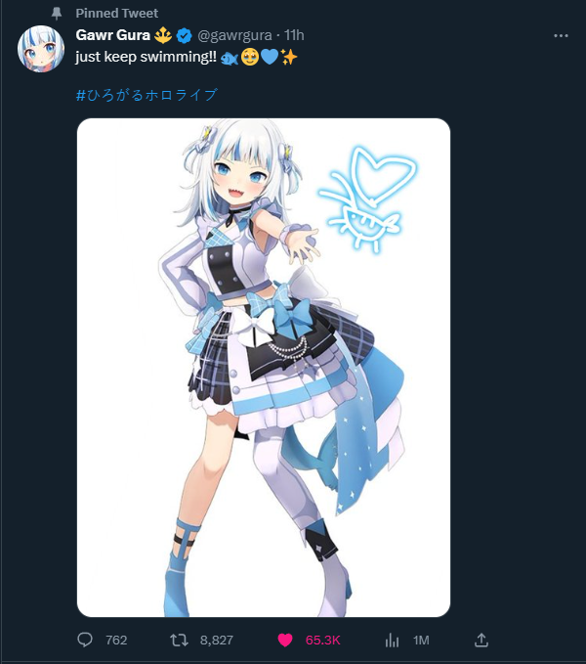Open the Gawr Gura display name link

pos(113,35)
